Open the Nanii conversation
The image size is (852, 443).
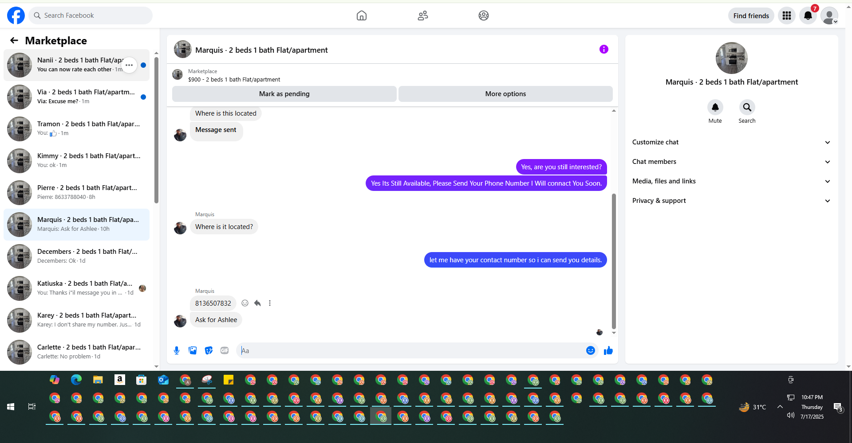coord(76,65)
